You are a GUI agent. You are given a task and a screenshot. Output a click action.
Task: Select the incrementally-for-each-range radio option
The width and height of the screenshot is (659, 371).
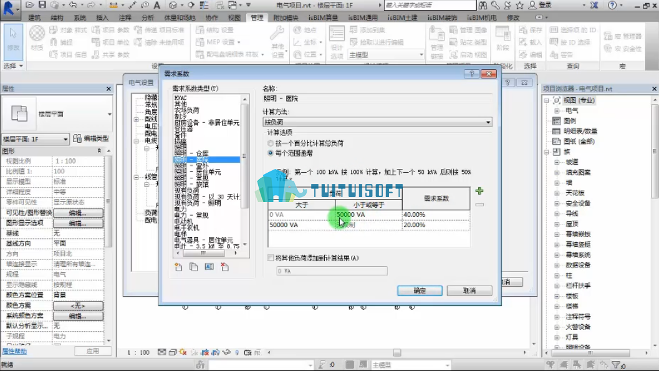270,153
